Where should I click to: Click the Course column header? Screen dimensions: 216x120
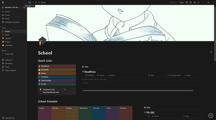[x=101, y=75]
